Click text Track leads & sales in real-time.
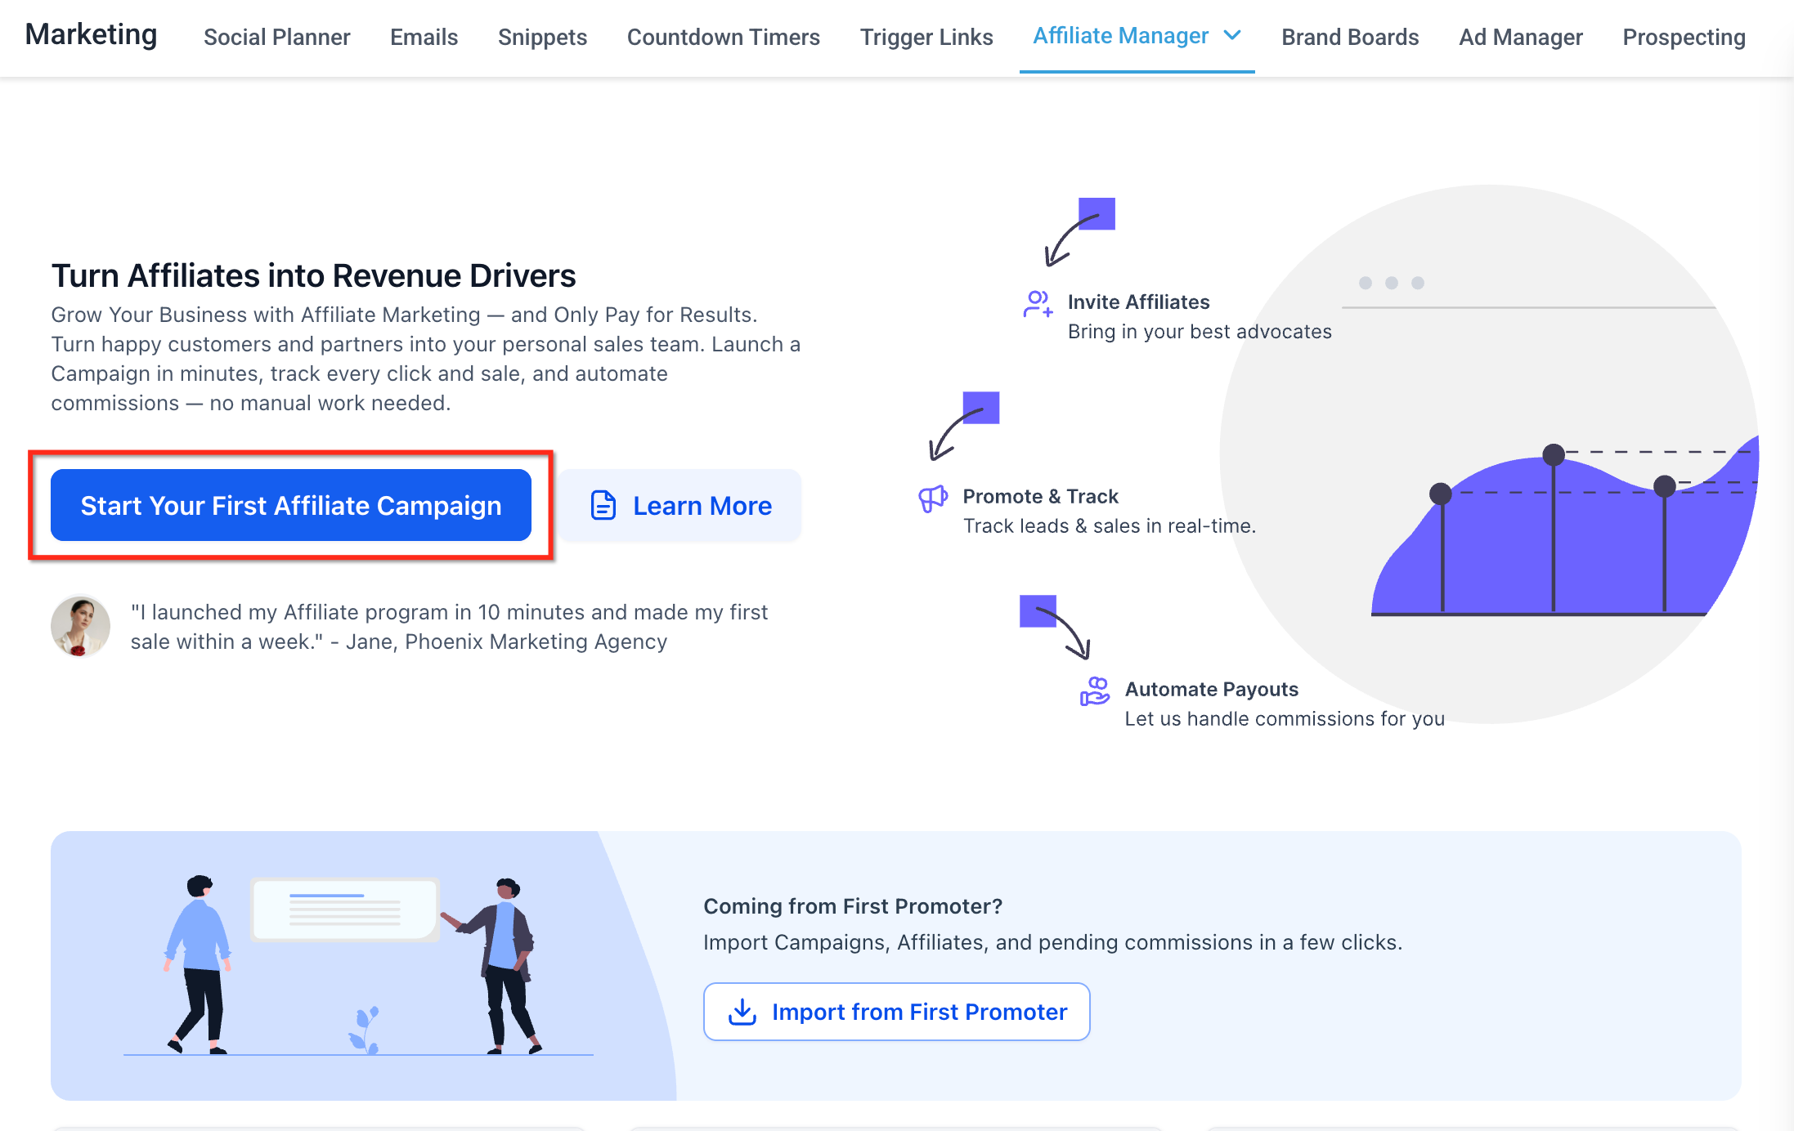The width and height of the screenshot is (1794, 1131). [x=1109, y=525]
